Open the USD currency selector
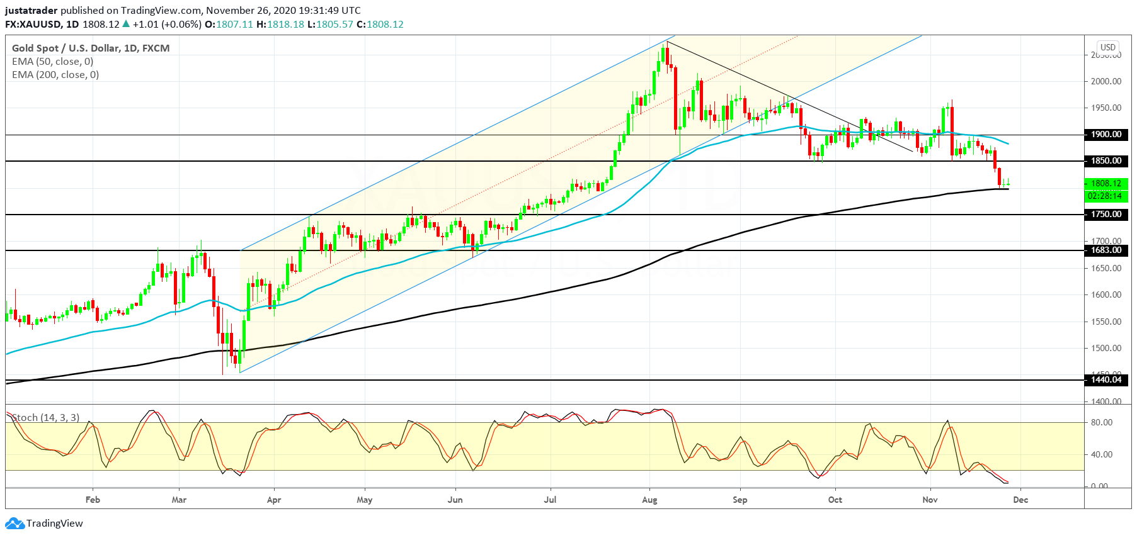Viewport: 1137px width, 538px height. pyautogui.click(x=1107, y=47)
